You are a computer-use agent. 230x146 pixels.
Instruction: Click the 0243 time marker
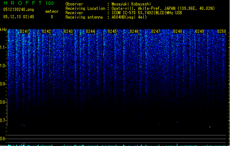(68, 31)
